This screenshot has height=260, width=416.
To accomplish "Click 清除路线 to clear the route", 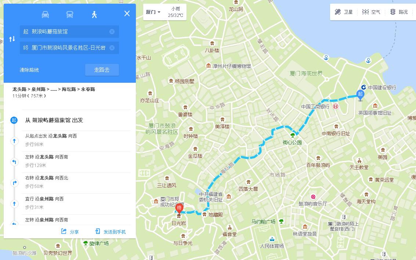I will [29, 70].
